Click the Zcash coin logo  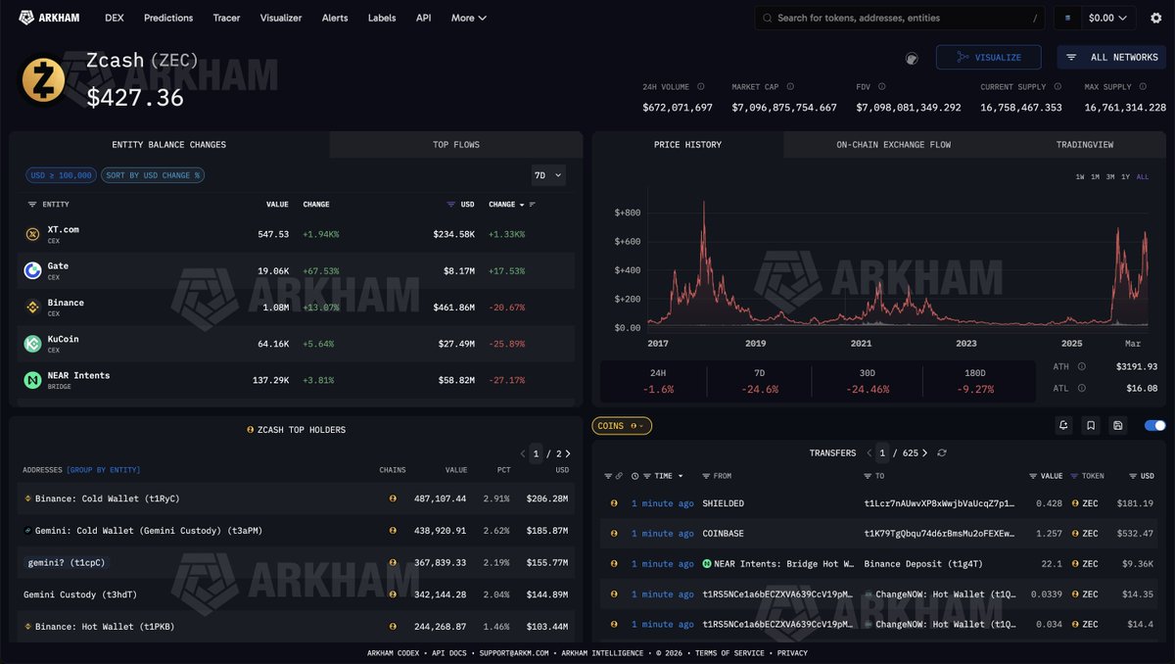43,80
